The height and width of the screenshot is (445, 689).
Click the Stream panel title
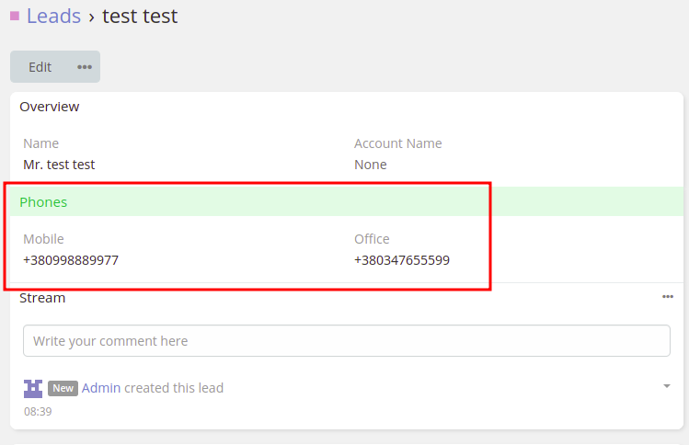42,298
